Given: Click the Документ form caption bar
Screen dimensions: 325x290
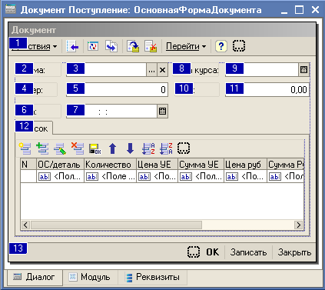Looking at the screenshot, I should (x=162, y=30).
